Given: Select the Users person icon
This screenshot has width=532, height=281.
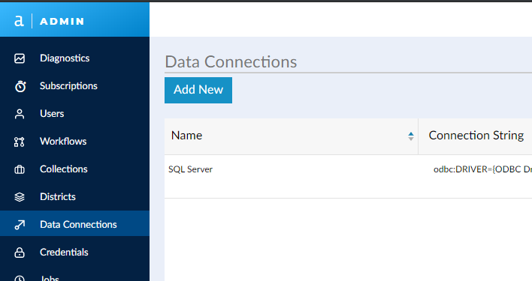Looking at the screenshot, I should click(x=20, y=114).
